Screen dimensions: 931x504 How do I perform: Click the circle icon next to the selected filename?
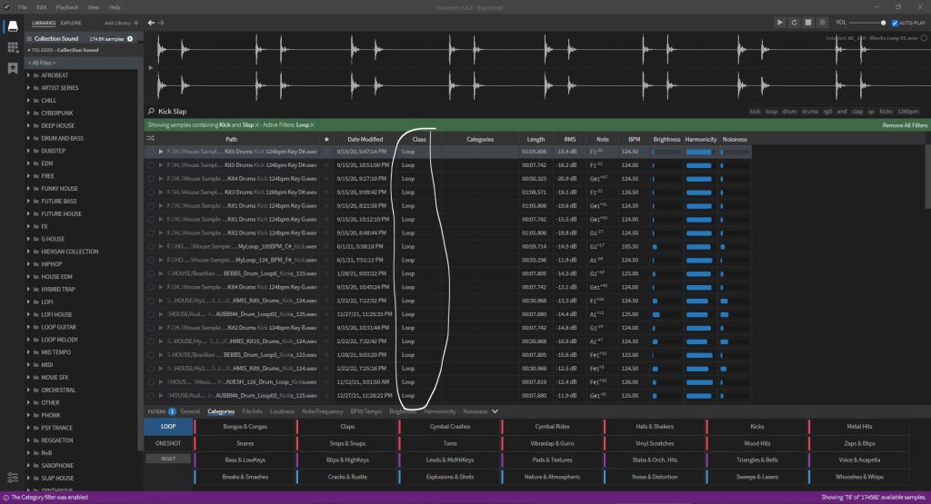924,38
